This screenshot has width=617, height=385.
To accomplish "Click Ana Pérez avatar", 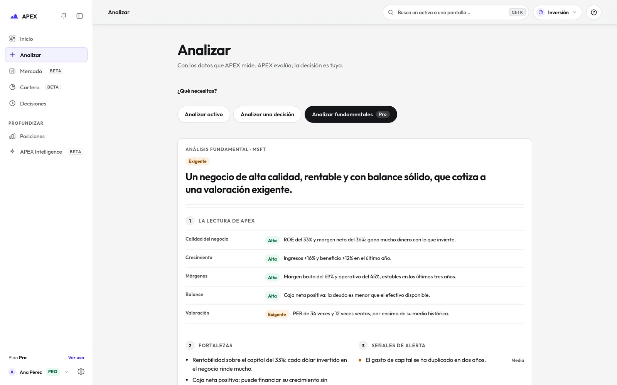I will click(x=12, y=372).
